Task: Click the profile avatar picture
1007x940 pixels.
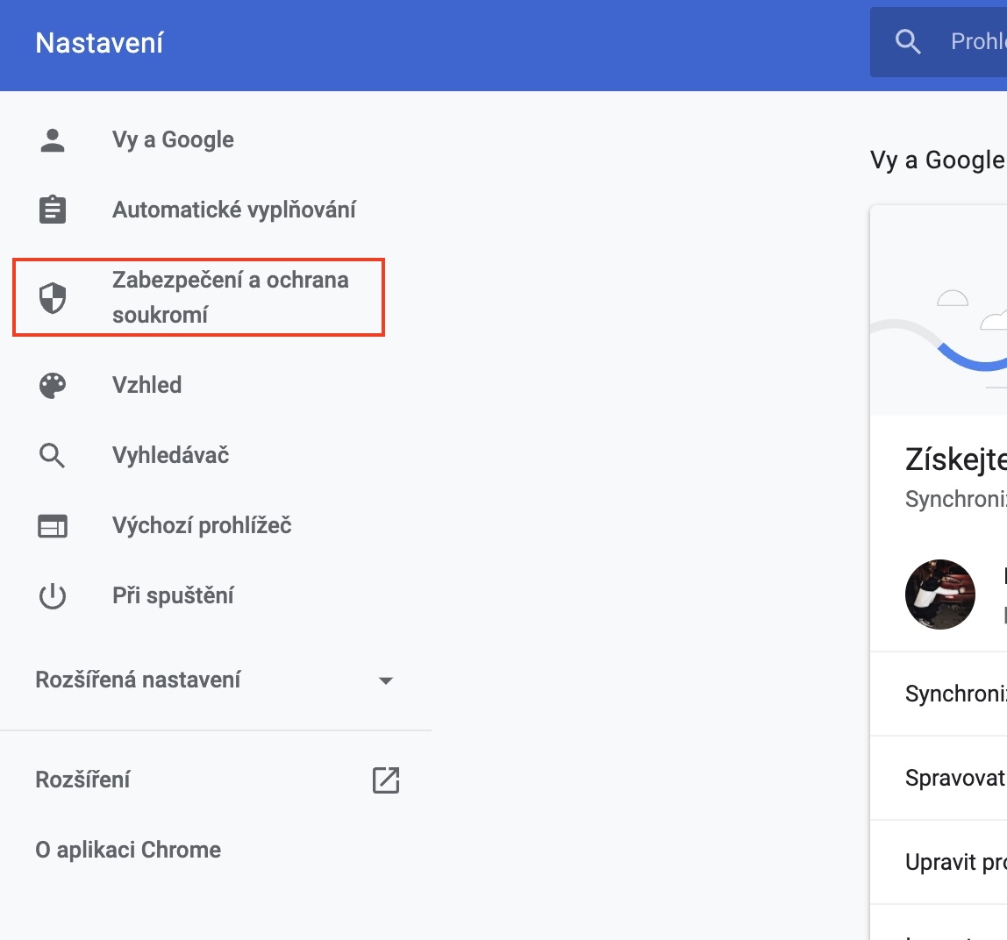Action: pos(940,595)
